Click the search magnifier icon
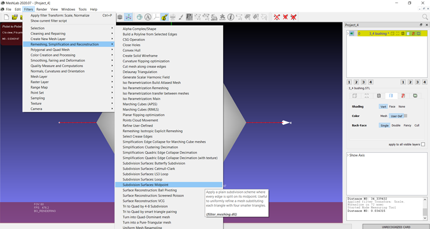The width and height of the screenshot is (430, 229). [x=425, y=17]
